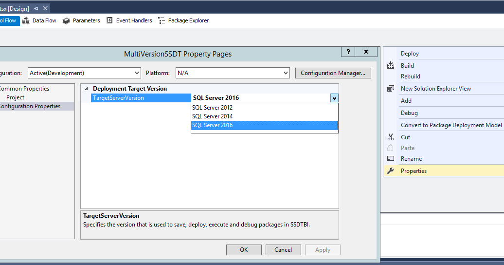Click the OK button
The height and width of the screenshot is (265, 504).
pyautogui.click(x=244, y=250)
